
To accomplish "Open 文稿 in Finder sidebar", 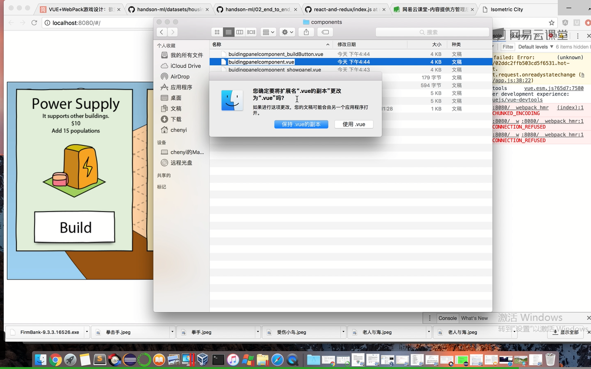I will (171, 109).
